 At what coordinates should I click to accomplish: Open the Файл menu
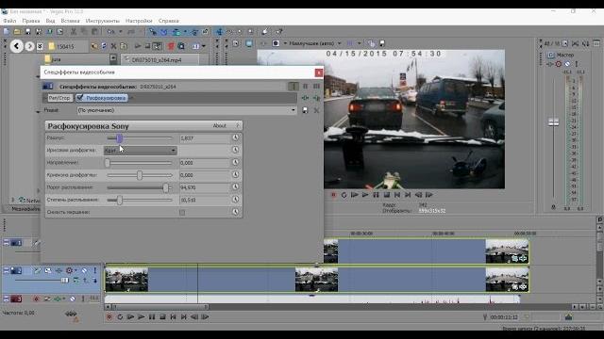coord(9,21)
